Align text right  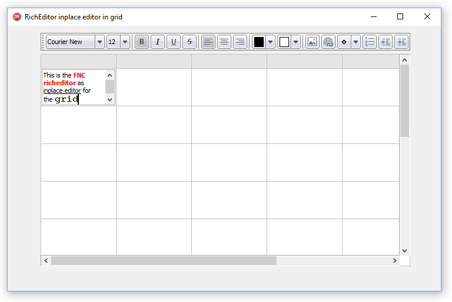(240, 42)
